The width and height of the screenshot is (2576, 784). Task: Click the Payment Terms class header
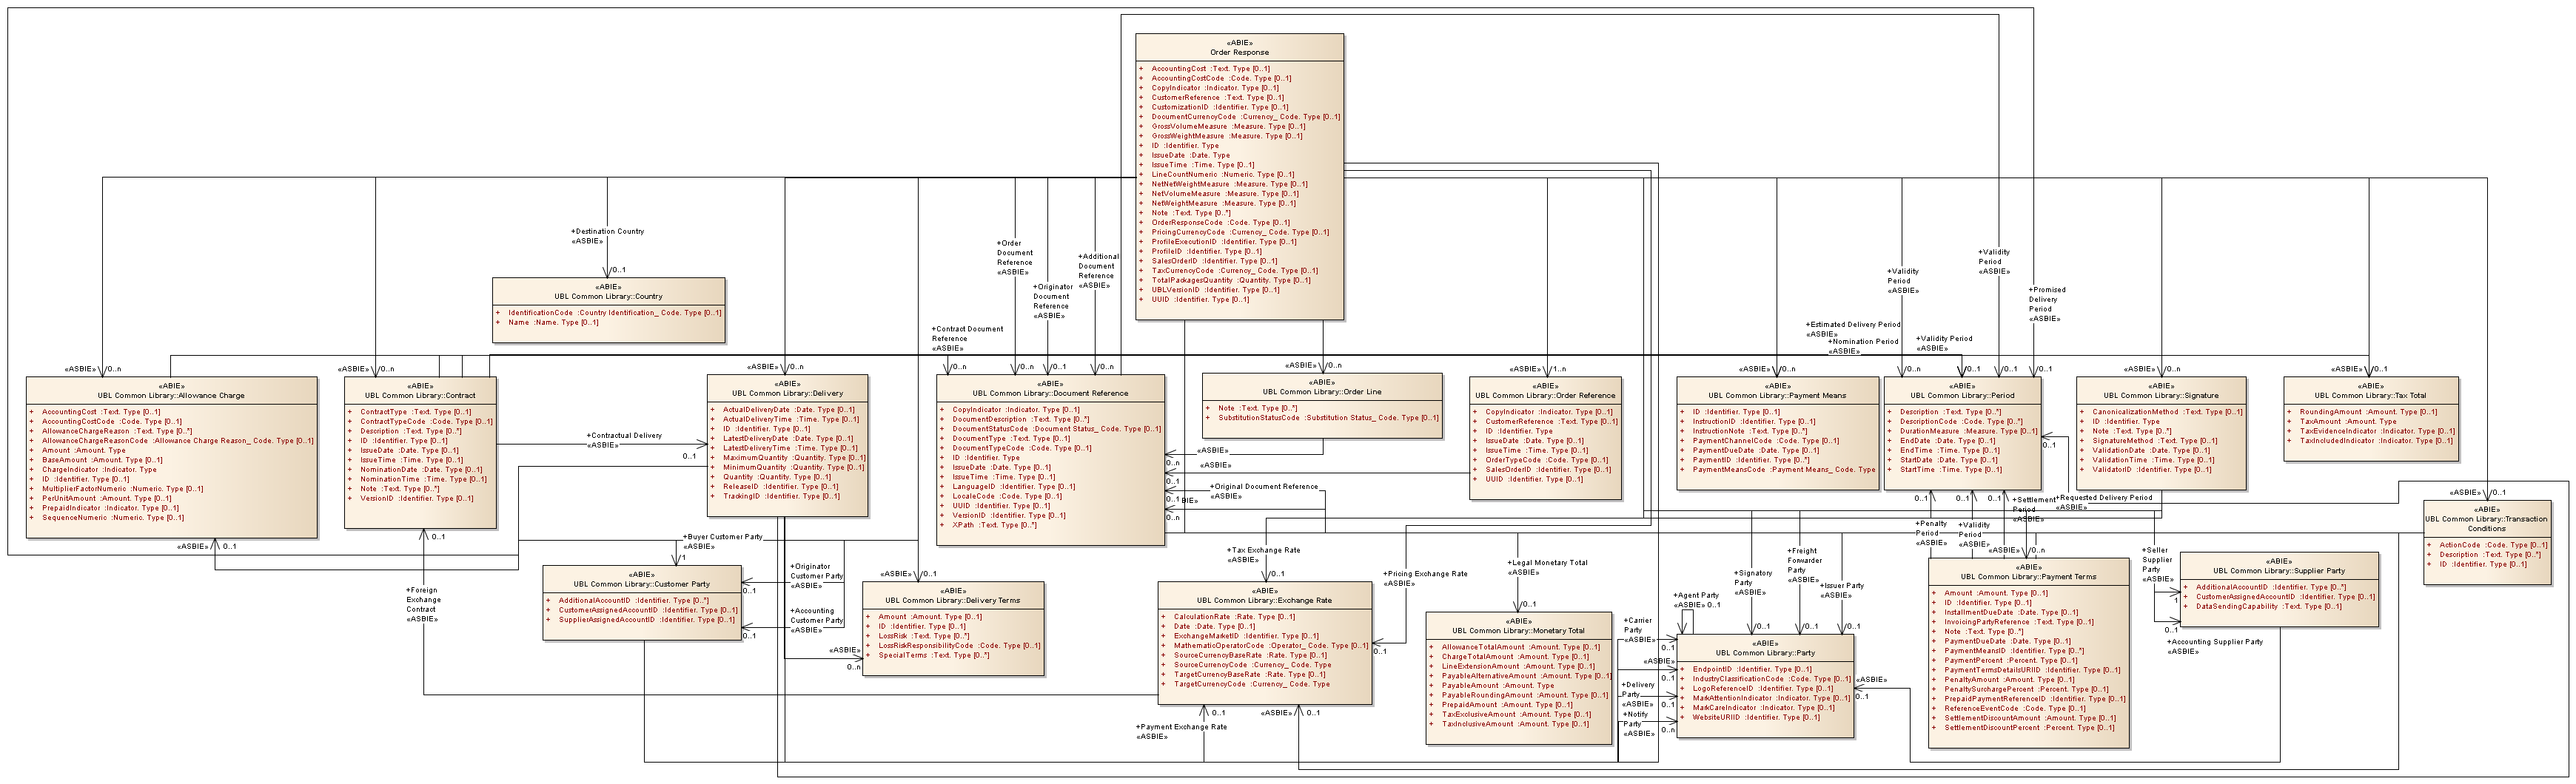[x=2028, y=577]
